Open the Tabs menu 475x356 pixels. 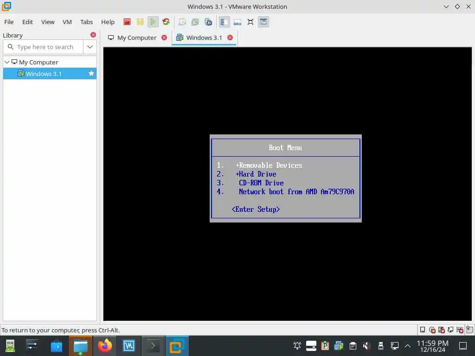[86, 22]
